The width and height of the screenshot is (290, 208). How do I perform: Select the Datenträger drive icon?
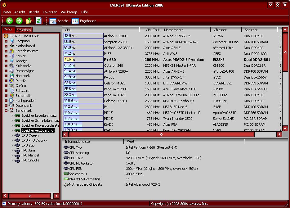[12, 71]
